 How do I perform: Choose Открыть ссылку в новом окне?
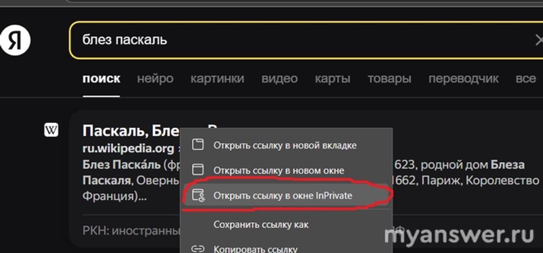[279, 170]
